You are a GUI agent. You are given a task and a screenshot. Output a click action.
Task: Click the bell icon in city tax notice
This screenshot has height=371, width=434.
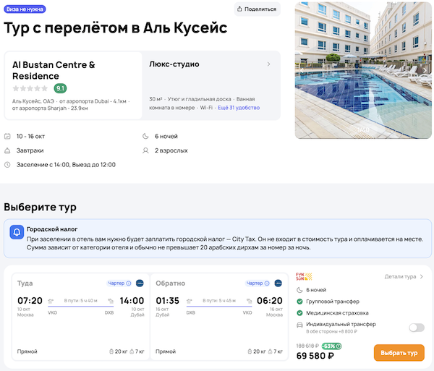[x=16, y=233]
